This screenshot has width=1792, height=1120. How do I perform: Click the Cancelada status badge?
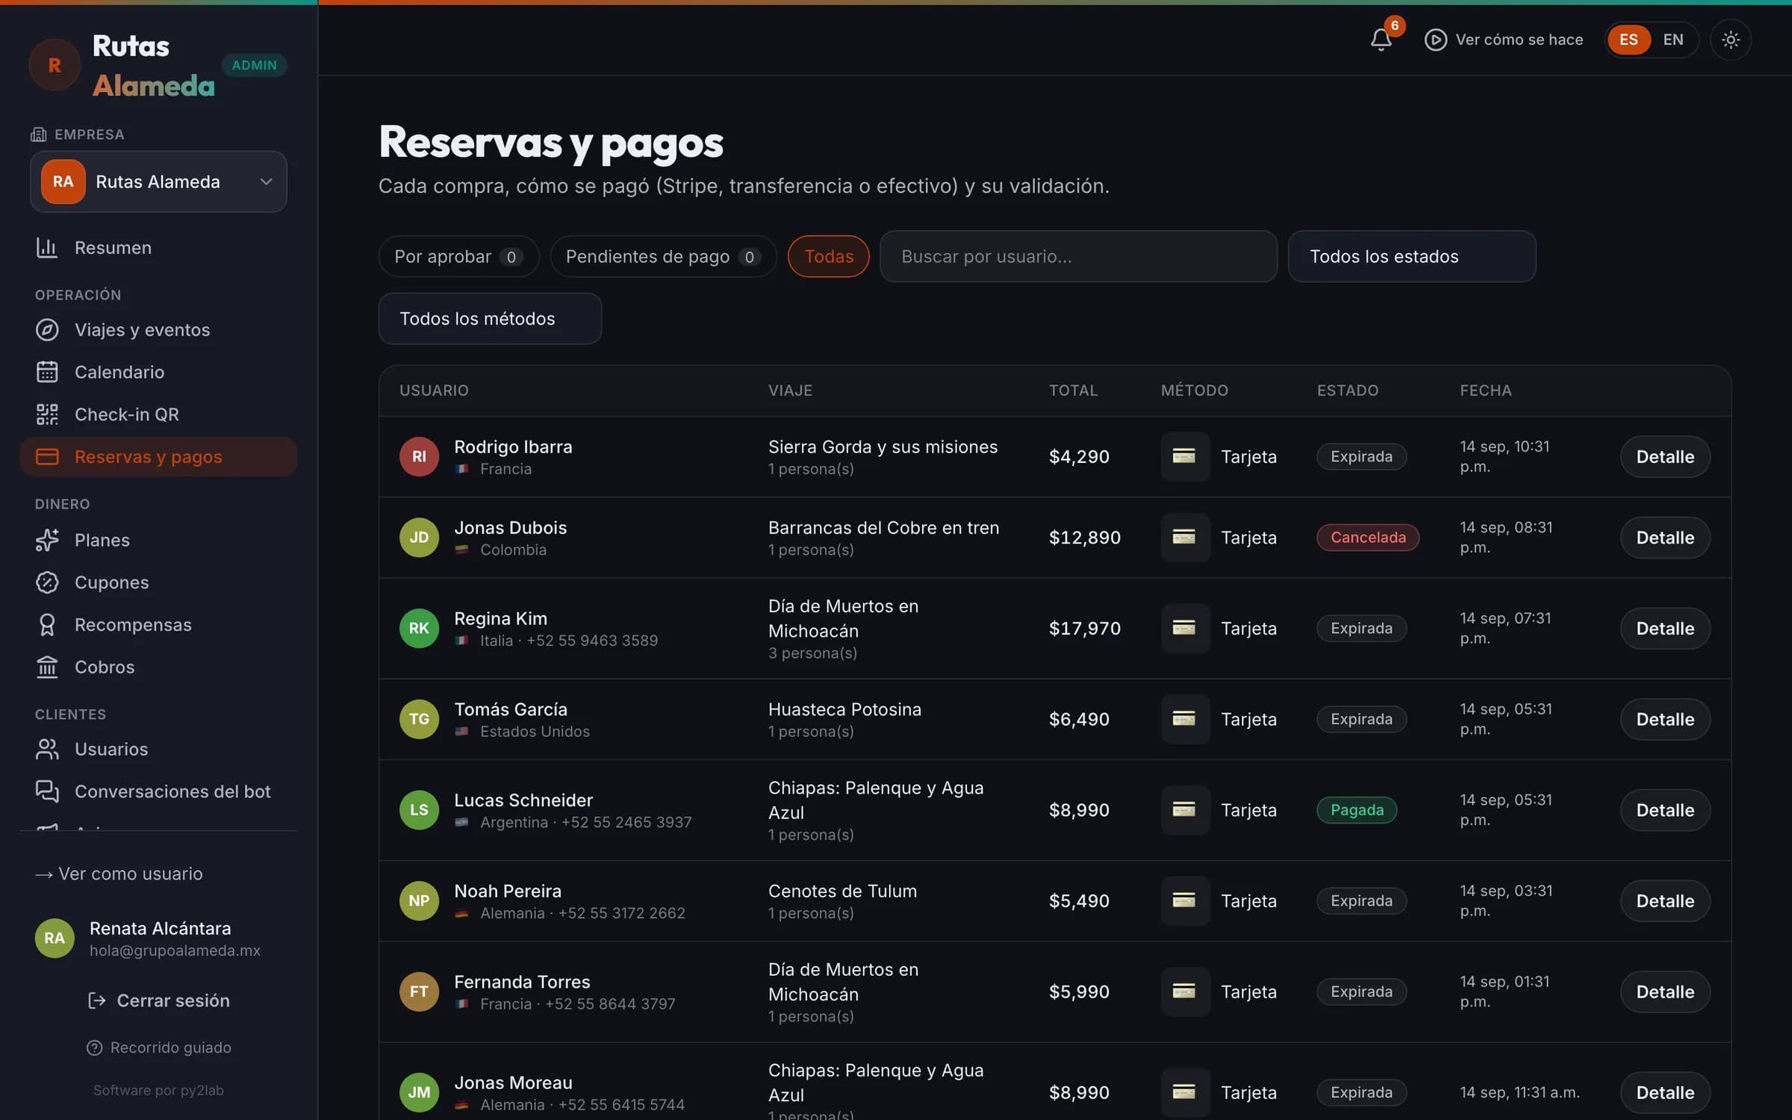1367,538
